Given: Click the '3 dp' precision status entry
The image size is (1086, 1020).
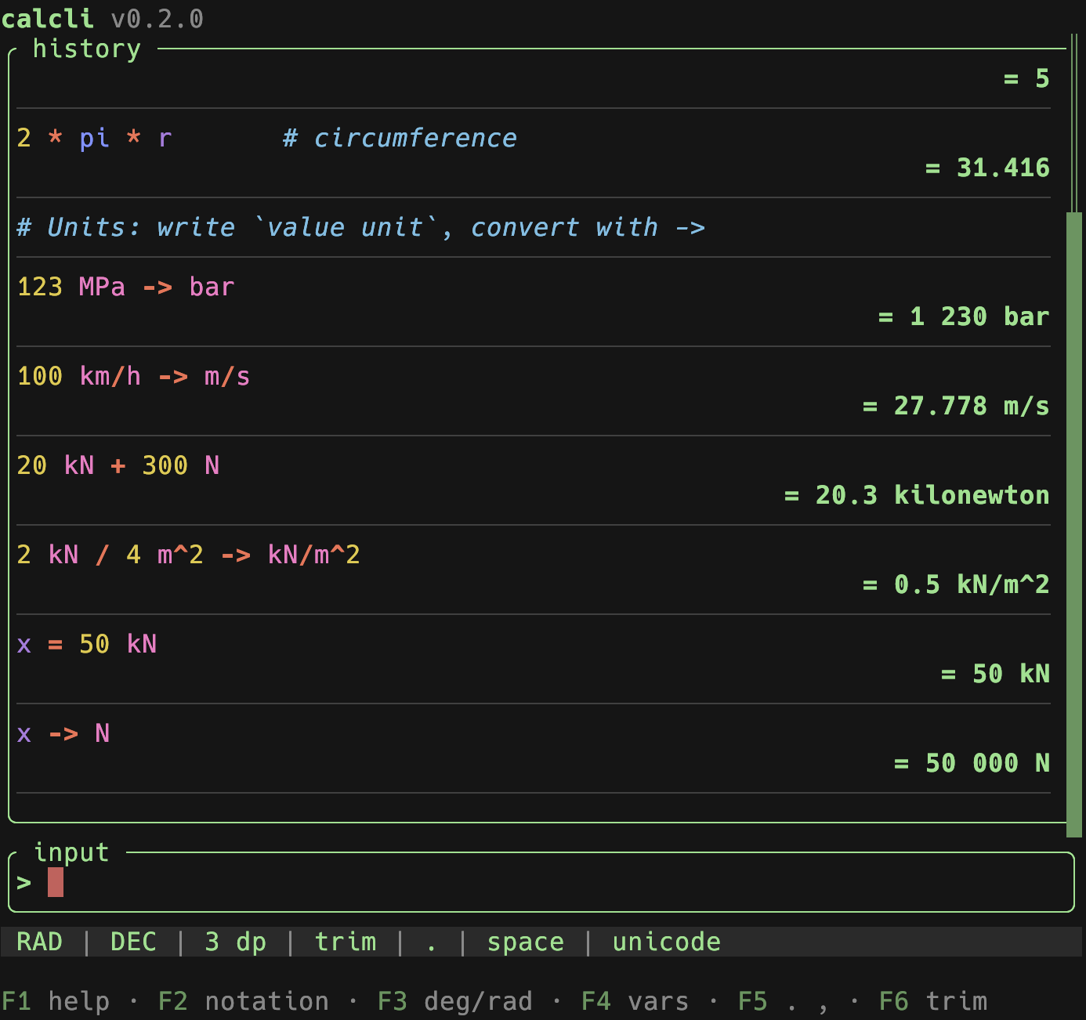Looking at the screenshot, I should pos(236,942).
